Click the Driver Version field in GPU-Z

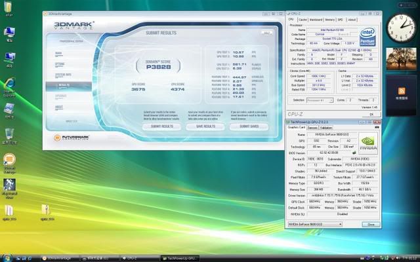(343, 195)
